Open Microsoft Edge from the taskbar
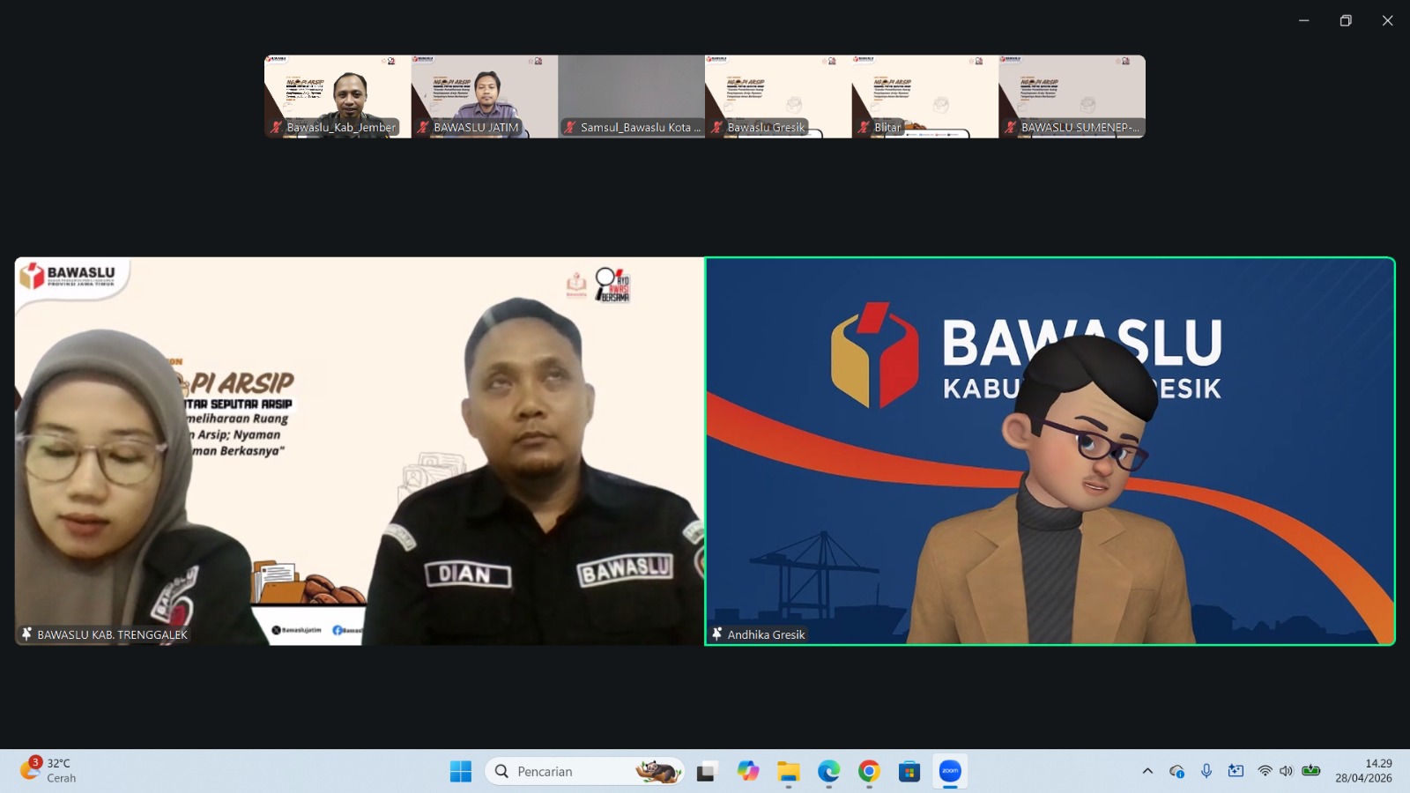The height and width of the screenshot is (793, 1410). [828, 772]
